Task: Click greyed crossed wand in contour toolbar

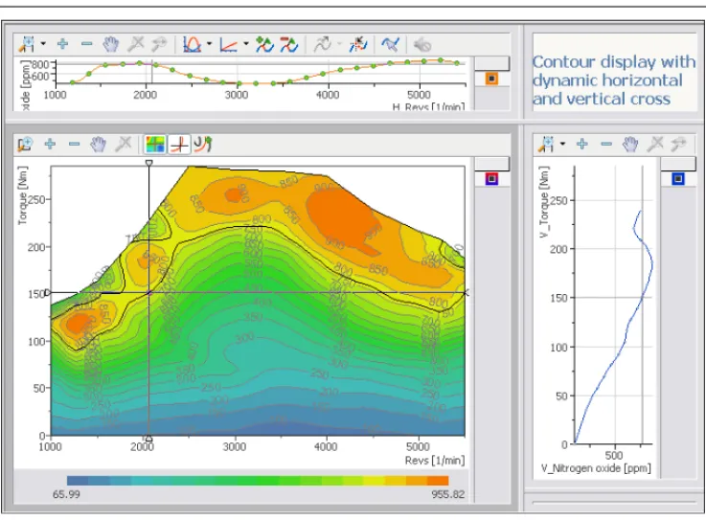Action: [x=123, y=144]
